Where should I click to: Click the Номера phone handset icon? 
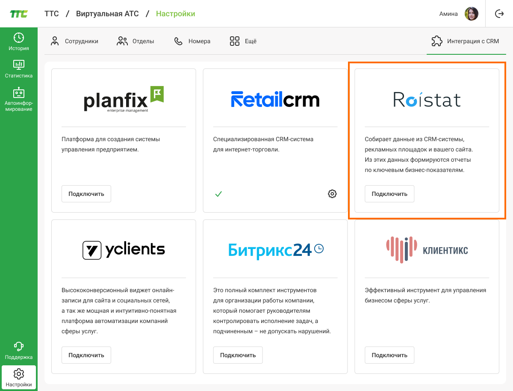[178, 41]
